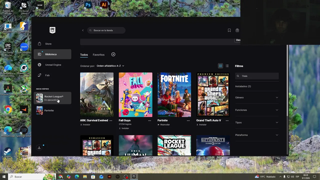The image size is (320, 180).
Task: Expand the Tipos filter
Action: click(257, 122)
